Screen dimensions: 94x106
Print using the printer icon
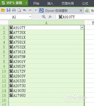14,10
